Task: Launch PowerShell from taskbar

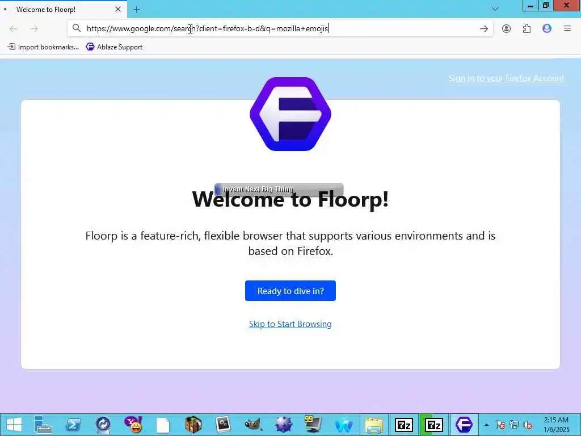Action: 73,425
